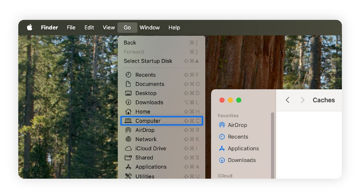The height and width of the screenshot is (195, 360).
Task: Click Recents icon in Finder sidebar
Action: click(222, 137)
